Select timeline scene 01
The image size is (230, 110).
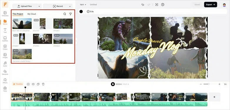pyautogui.click(x=22, y=97)
